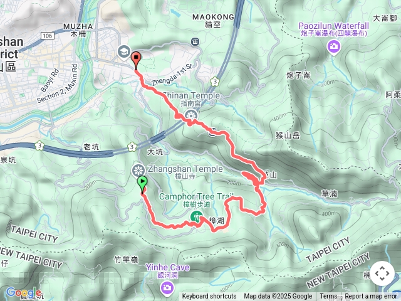
Task: Click the Route 106 highway shield
Action: 48,36
